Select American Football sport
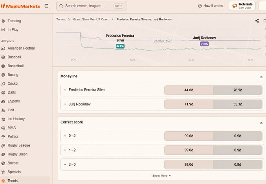This screenshot has height=184, width=266. coord(22,48)
